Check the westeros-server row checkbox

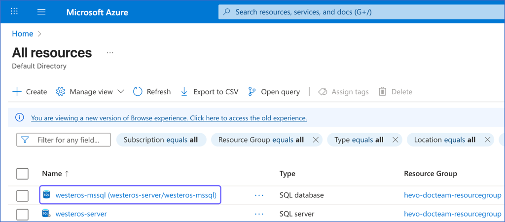pyautogui.click(x=22, y=214)
